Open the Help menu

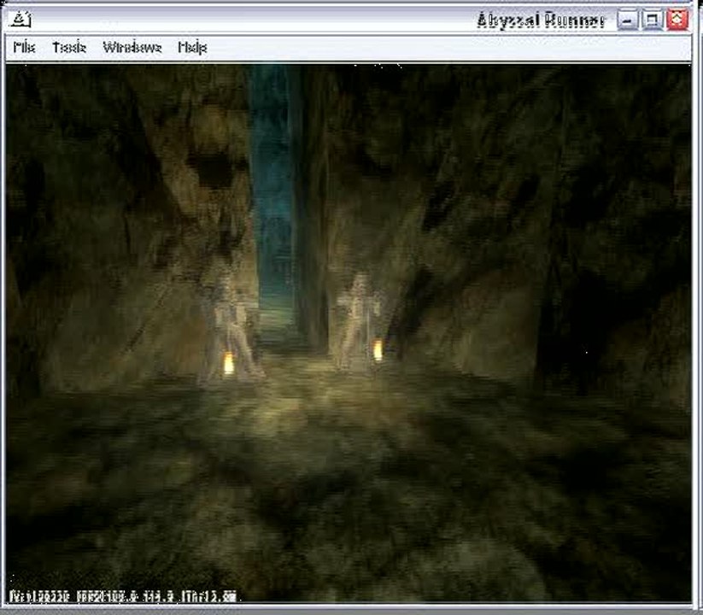tap(192, 48)
